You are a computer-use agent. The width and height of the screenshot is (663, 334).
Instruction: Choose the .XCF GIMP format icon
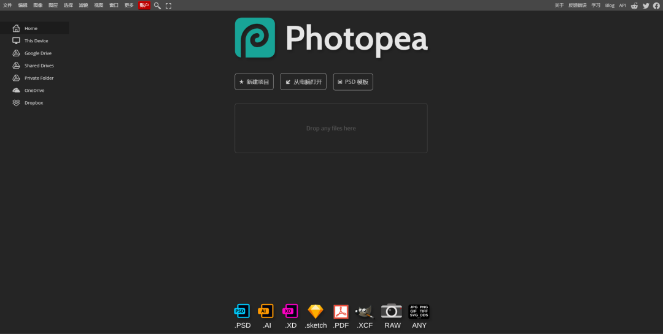click(x=365, y=311)
